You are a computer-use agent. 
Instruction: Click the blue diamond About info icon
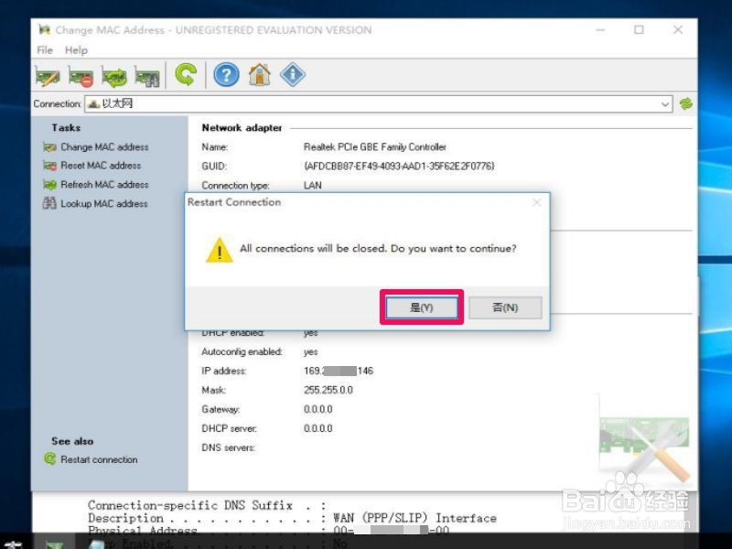[x=293, y=75]
